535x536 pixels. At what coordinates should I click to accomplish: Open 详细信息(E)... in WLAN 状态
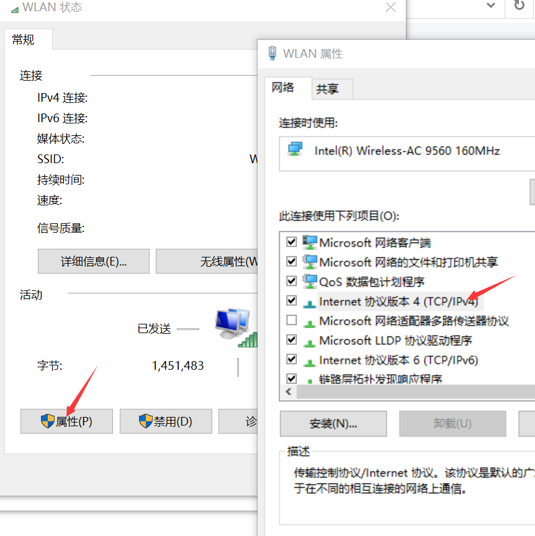tap(93, 261)
